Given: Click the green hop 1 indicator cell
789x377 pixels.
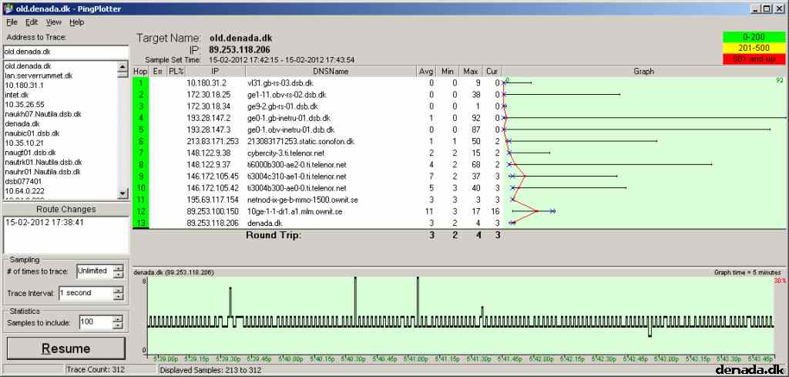Looking at the screenshot, I should coord(141,83).
